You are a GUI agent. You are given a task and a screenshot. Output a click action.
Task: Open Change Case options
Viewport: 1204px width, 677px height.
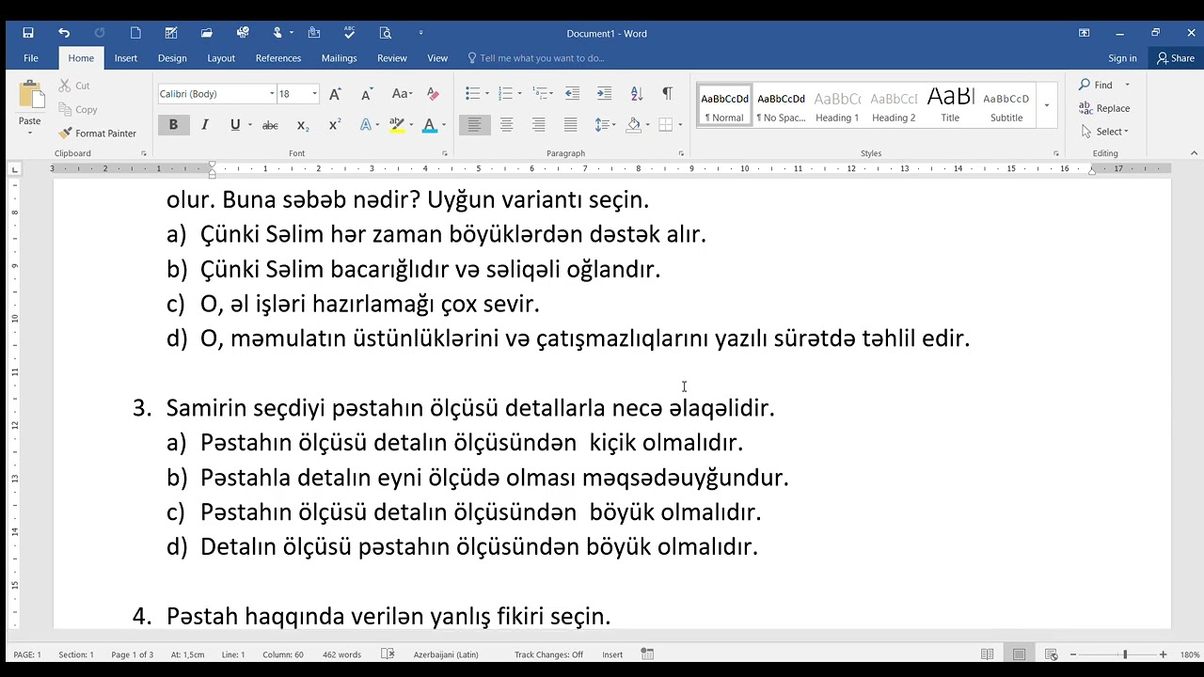point(402,94)
